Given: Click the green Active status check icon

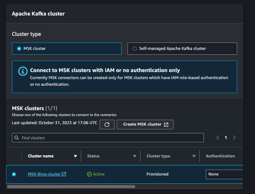Looking at the screenshot, I should (x=89, y=174).
